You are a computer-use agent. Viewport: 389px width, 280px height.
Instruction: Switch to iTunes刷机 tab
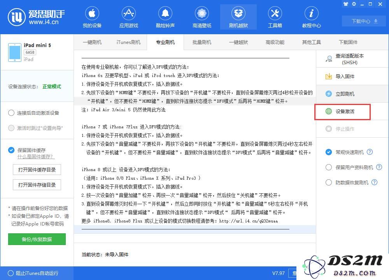pyautogui.click(x=128, y=42)
